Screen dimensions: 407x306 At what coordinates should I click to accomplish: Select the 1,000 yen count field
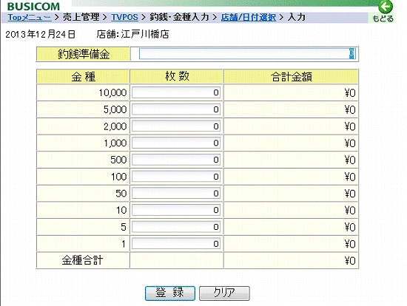coord(176,143)
